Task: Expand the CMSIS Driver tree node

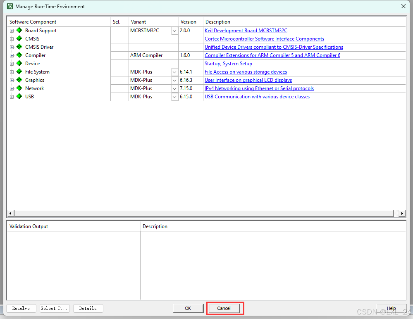Action: pos(12,48)
